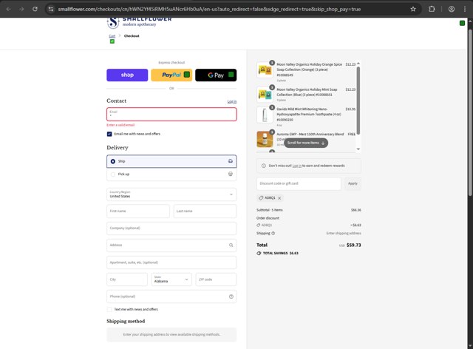The image size is (473, 349).
Task: Click the green extension icon at top right
Action: [x=462, y=23]
